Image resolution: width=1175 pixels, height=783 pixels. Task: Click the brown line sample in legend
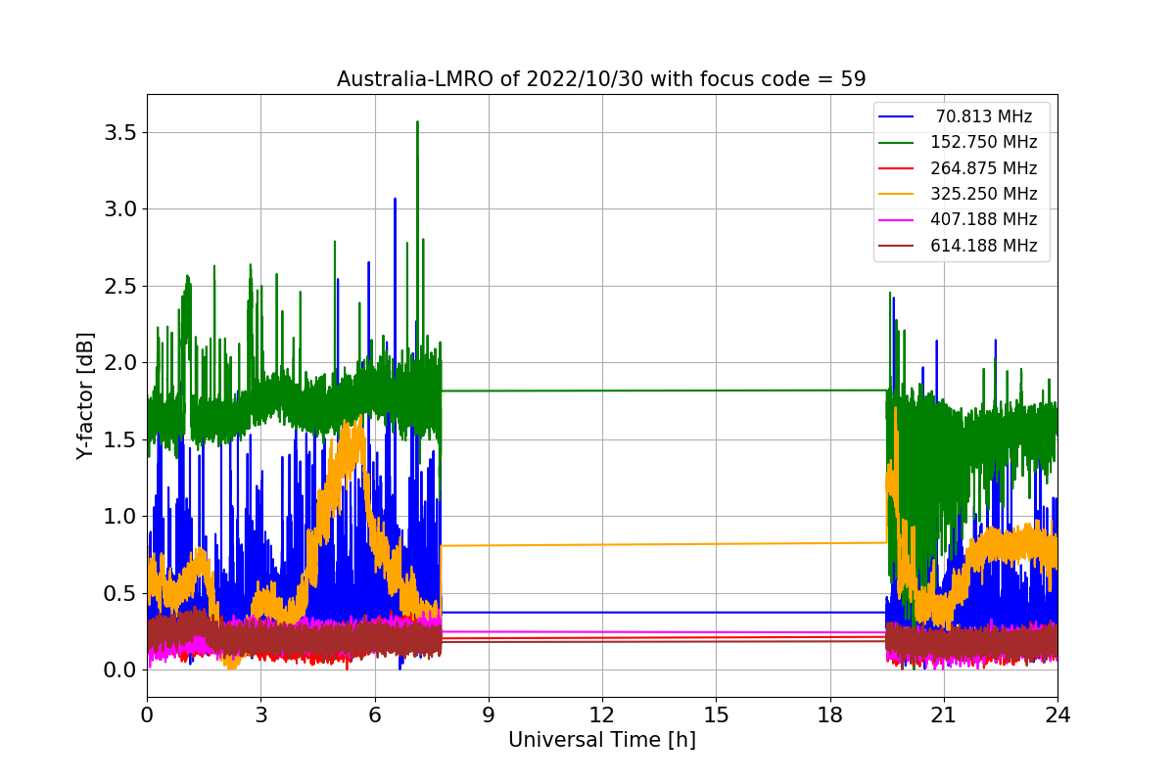click(897, 246)
